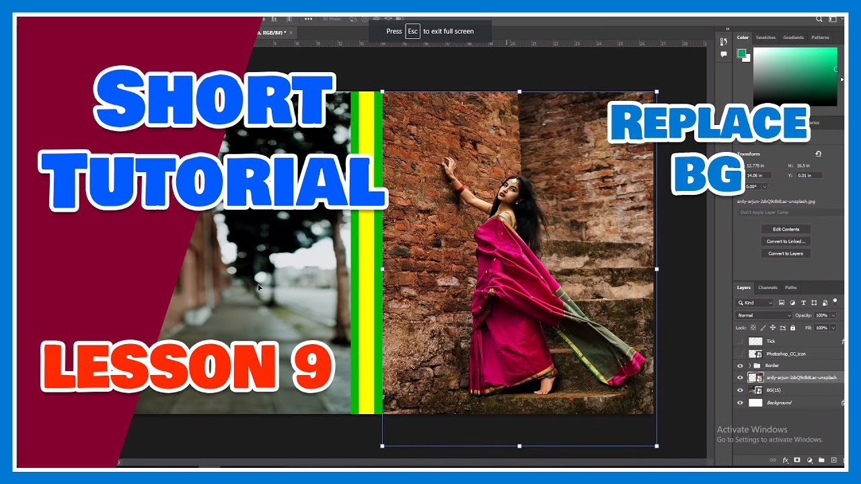Switch to the Patterns tab
This screenshot has height=484, width=861.
click(820, 38)
